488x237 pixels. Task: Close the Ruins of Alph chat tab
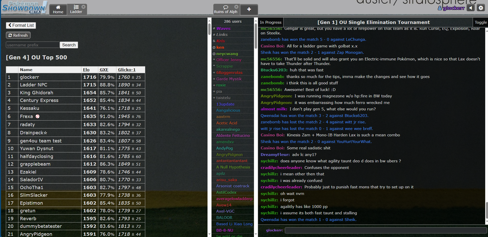236,7
